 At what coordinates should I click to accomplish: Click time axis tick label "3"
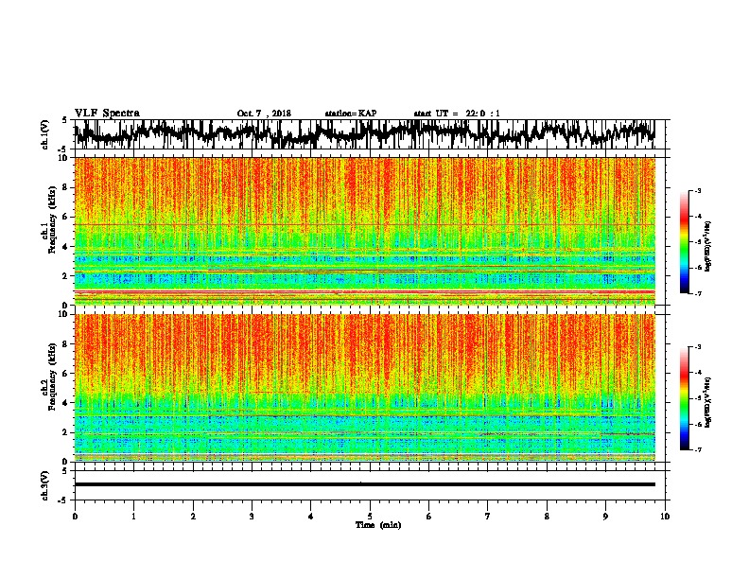tap(252, 517)
